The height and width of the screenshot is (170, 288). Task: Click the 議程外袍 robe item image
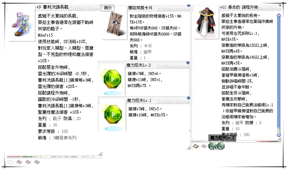click(x=205, y=24)
